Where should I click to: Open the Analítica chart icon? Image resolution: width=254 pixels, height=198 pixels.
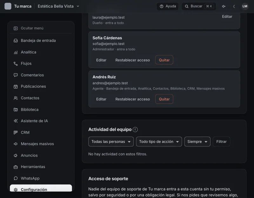tap(16, 52)
